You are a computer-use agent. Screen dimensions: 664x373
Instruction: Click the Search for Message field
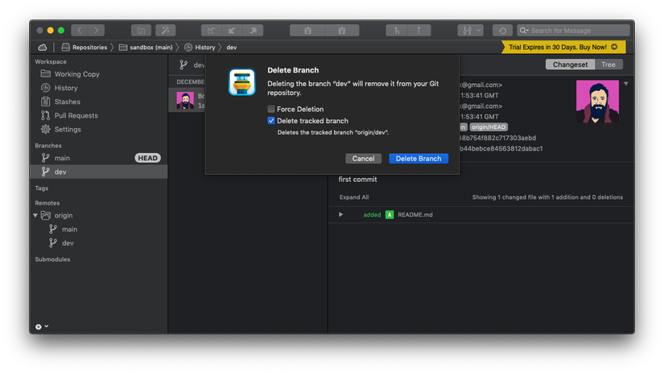coord(575,31)
